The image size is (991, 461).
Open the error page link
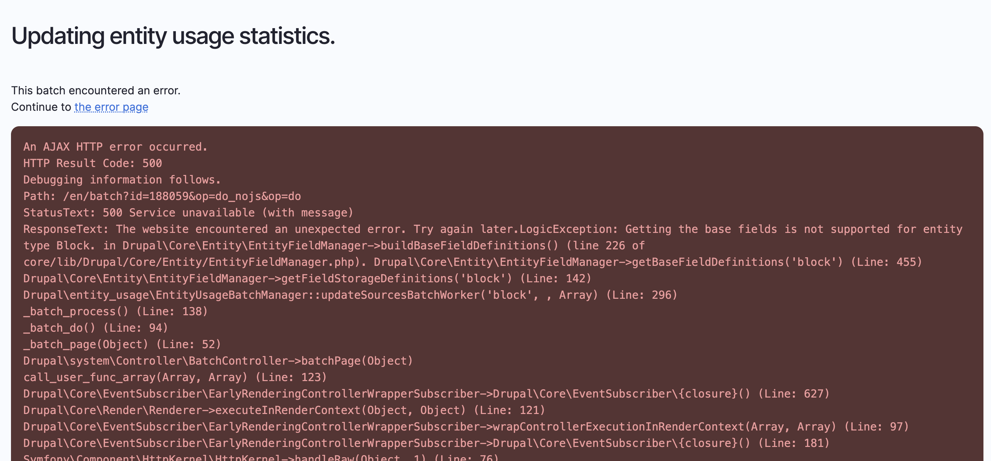pos(111,107)
